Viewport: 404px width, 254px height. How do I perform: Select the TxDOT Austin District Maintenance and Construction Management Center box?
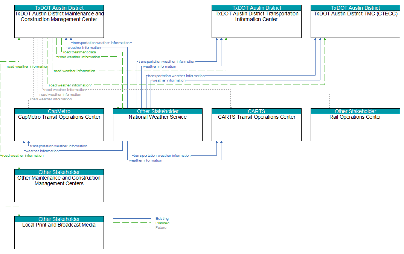[x=59, y=21]
